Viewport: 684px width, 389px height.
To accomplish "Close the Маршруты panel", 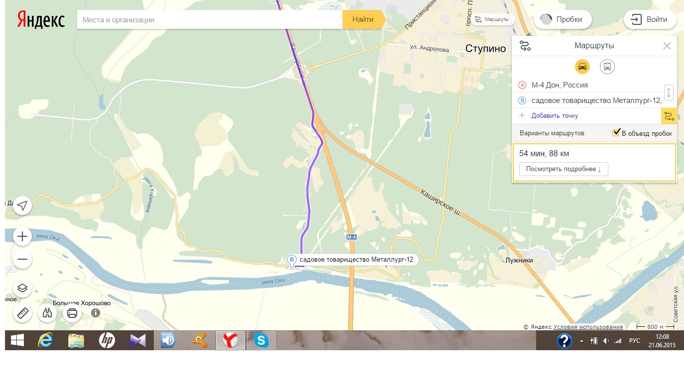I will click(667, 46).
